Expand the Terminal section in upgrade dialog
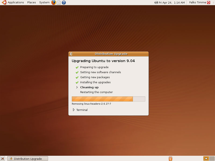 [74, 110]
